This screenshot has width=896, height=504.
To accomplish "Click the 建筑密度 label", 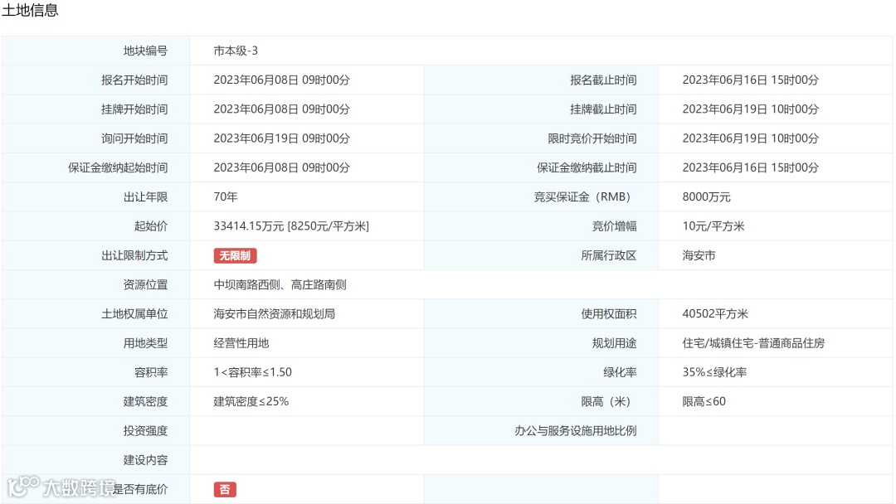I will pos(146,401).
